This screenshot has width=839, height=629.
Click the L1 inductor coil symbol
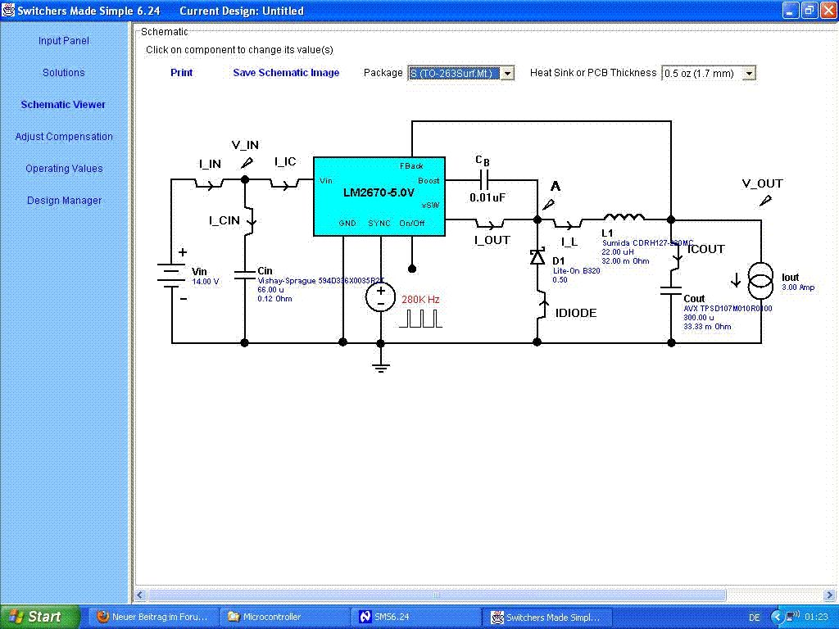tap(624, 216)
